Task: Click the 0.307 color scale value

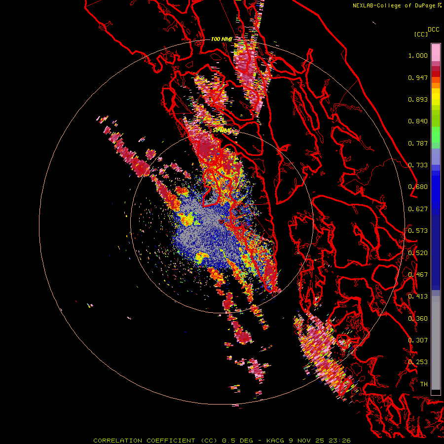Action: point(418,340)
